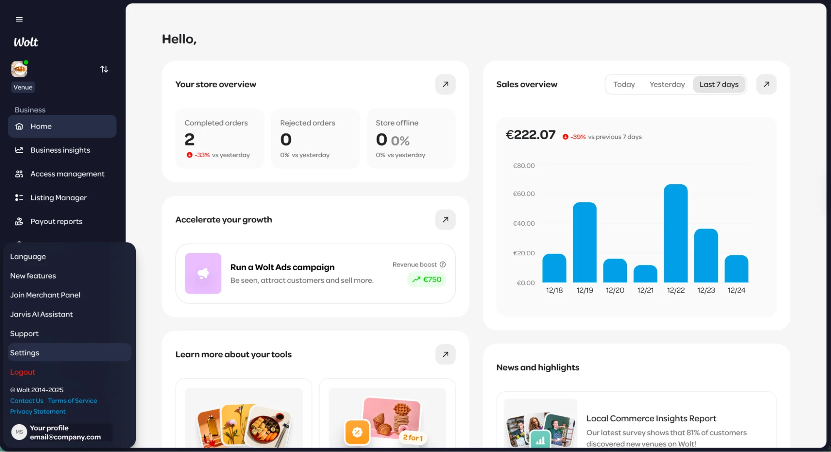Click the hamburger menu icon
The width and height of the screenshot is (831, 452).
pos(19,19)
